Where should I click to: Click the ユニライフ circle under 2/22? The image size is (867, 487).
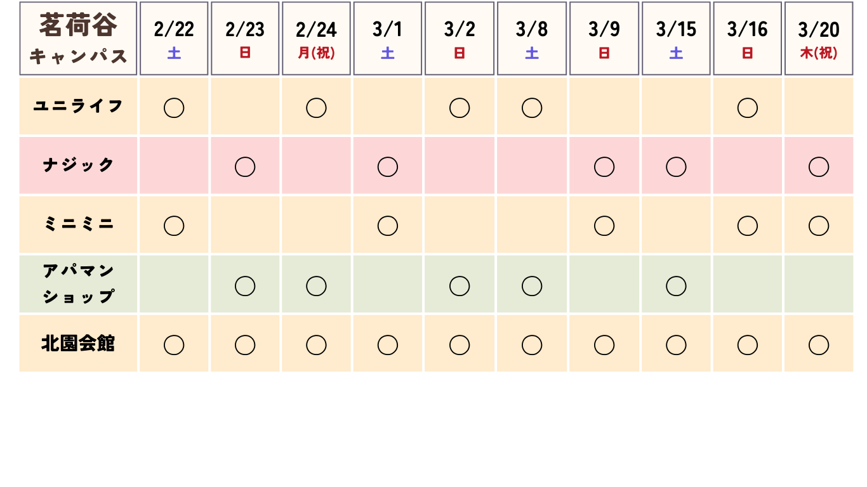point(174,108)
